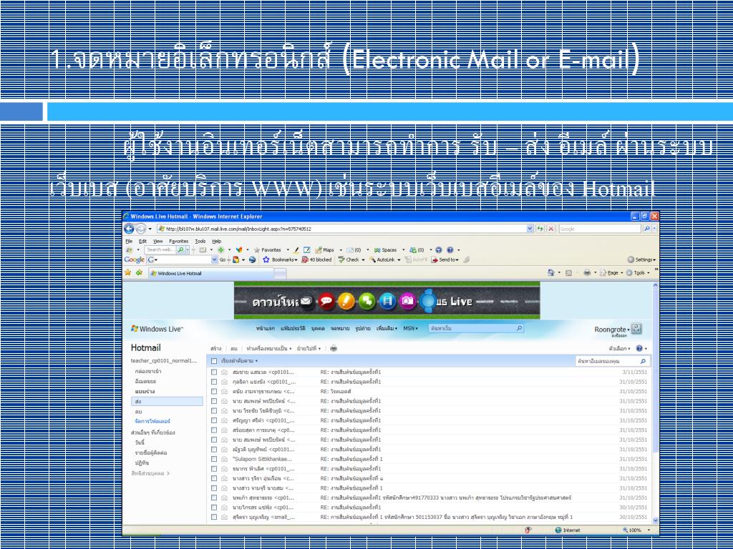Click the IE forward arrow button
This screenshot has width=733, height=549.
140,229
